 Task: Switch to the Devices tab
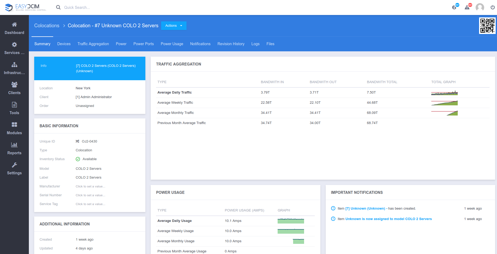click(64, 44)
